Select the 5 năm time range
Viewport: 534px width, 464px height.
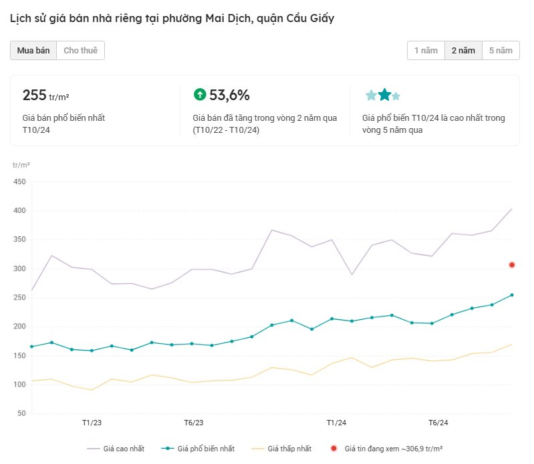pyautogui.click(x=501, y=51)
